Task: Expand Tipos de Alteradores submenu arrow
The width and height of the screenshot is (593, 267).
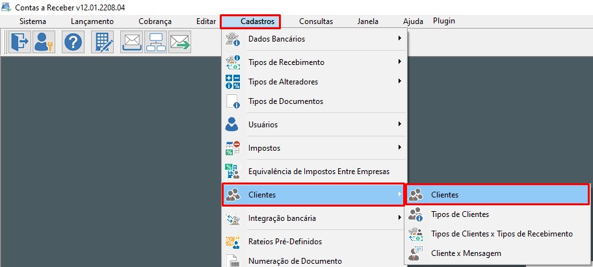Action: 399,81
